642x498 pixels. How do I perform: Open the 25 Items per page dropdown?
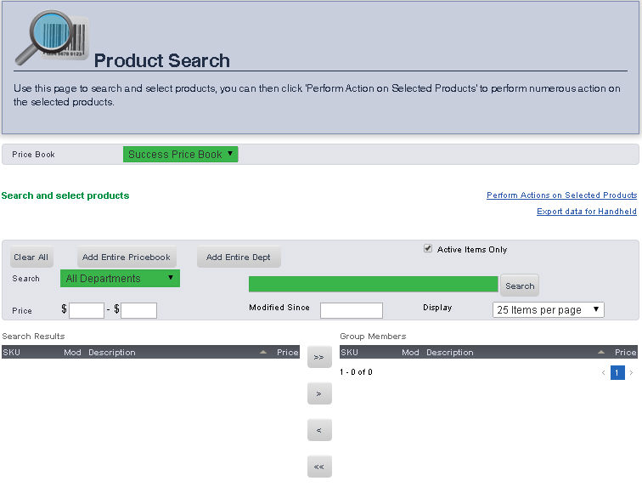pyautogui.click(x=548, y=310)
